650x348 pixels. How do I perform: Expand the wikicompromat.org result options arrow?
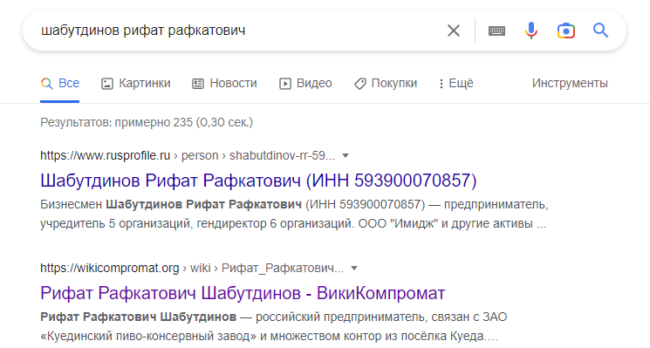354,269
